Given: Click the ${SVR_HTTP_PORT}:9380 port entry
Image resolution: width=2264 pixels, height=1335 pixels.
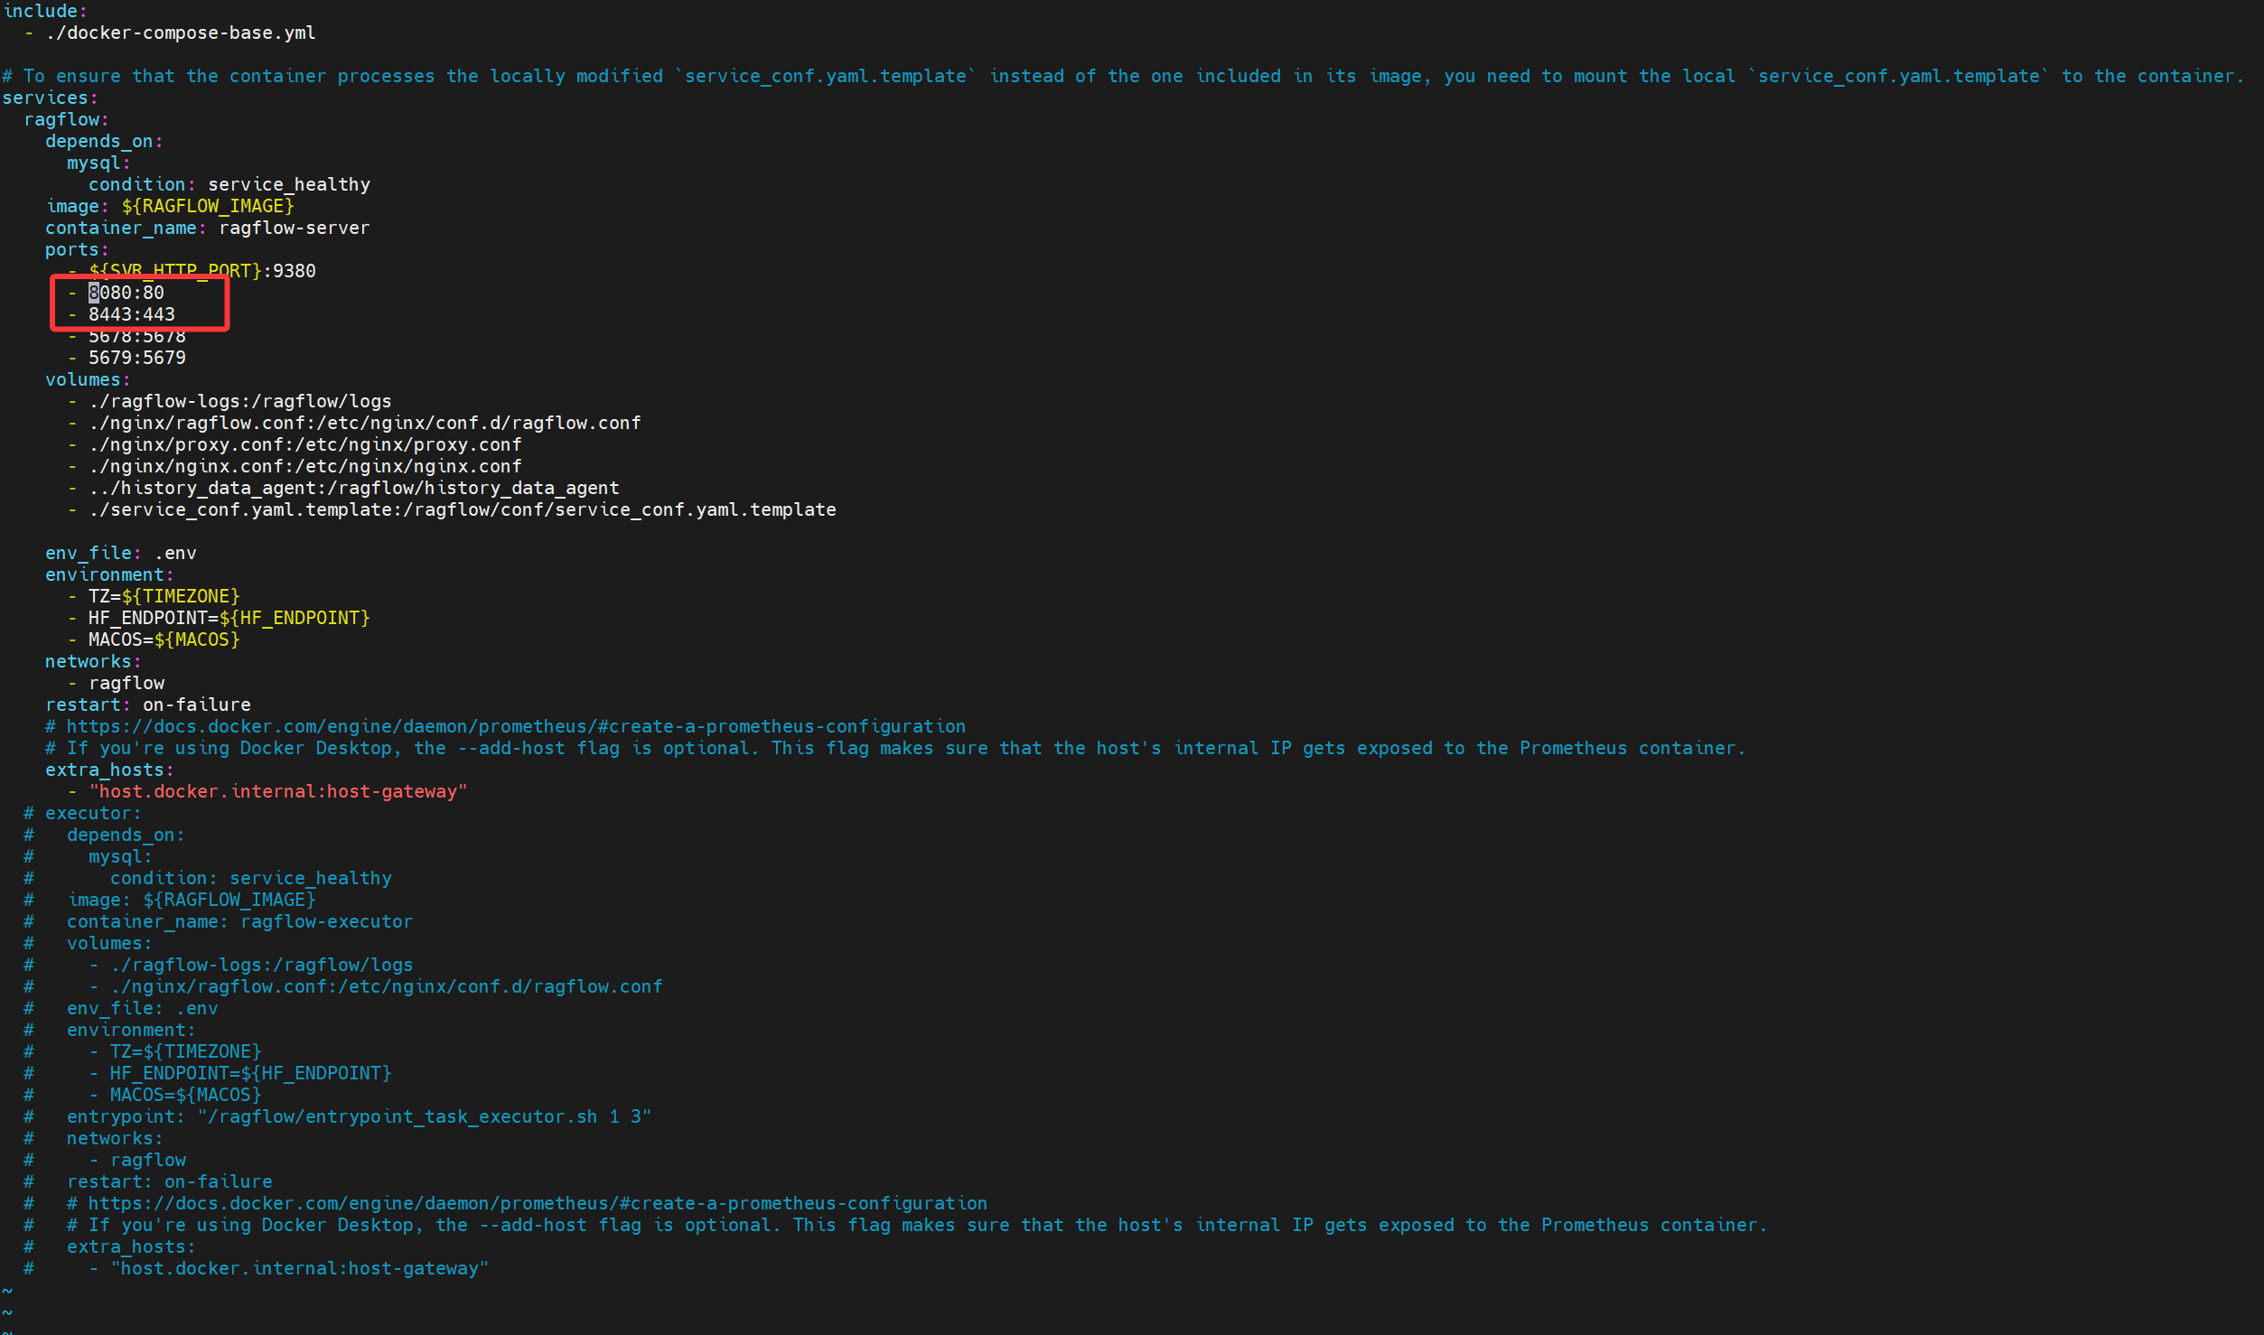Looking at the screenshot, I should coord(201,271).
